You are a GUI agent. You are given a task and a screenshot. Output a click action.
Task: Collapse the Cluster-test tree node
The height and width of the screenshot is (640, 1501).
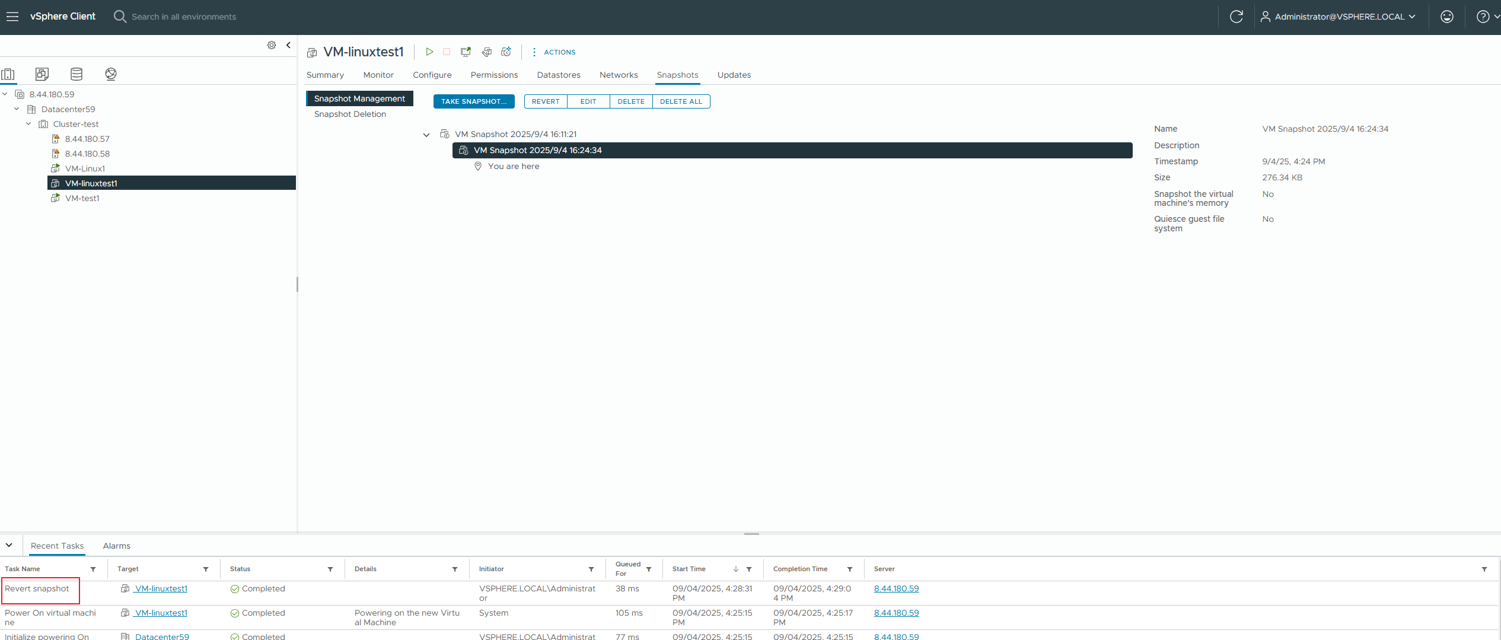(x=28, y=124)
